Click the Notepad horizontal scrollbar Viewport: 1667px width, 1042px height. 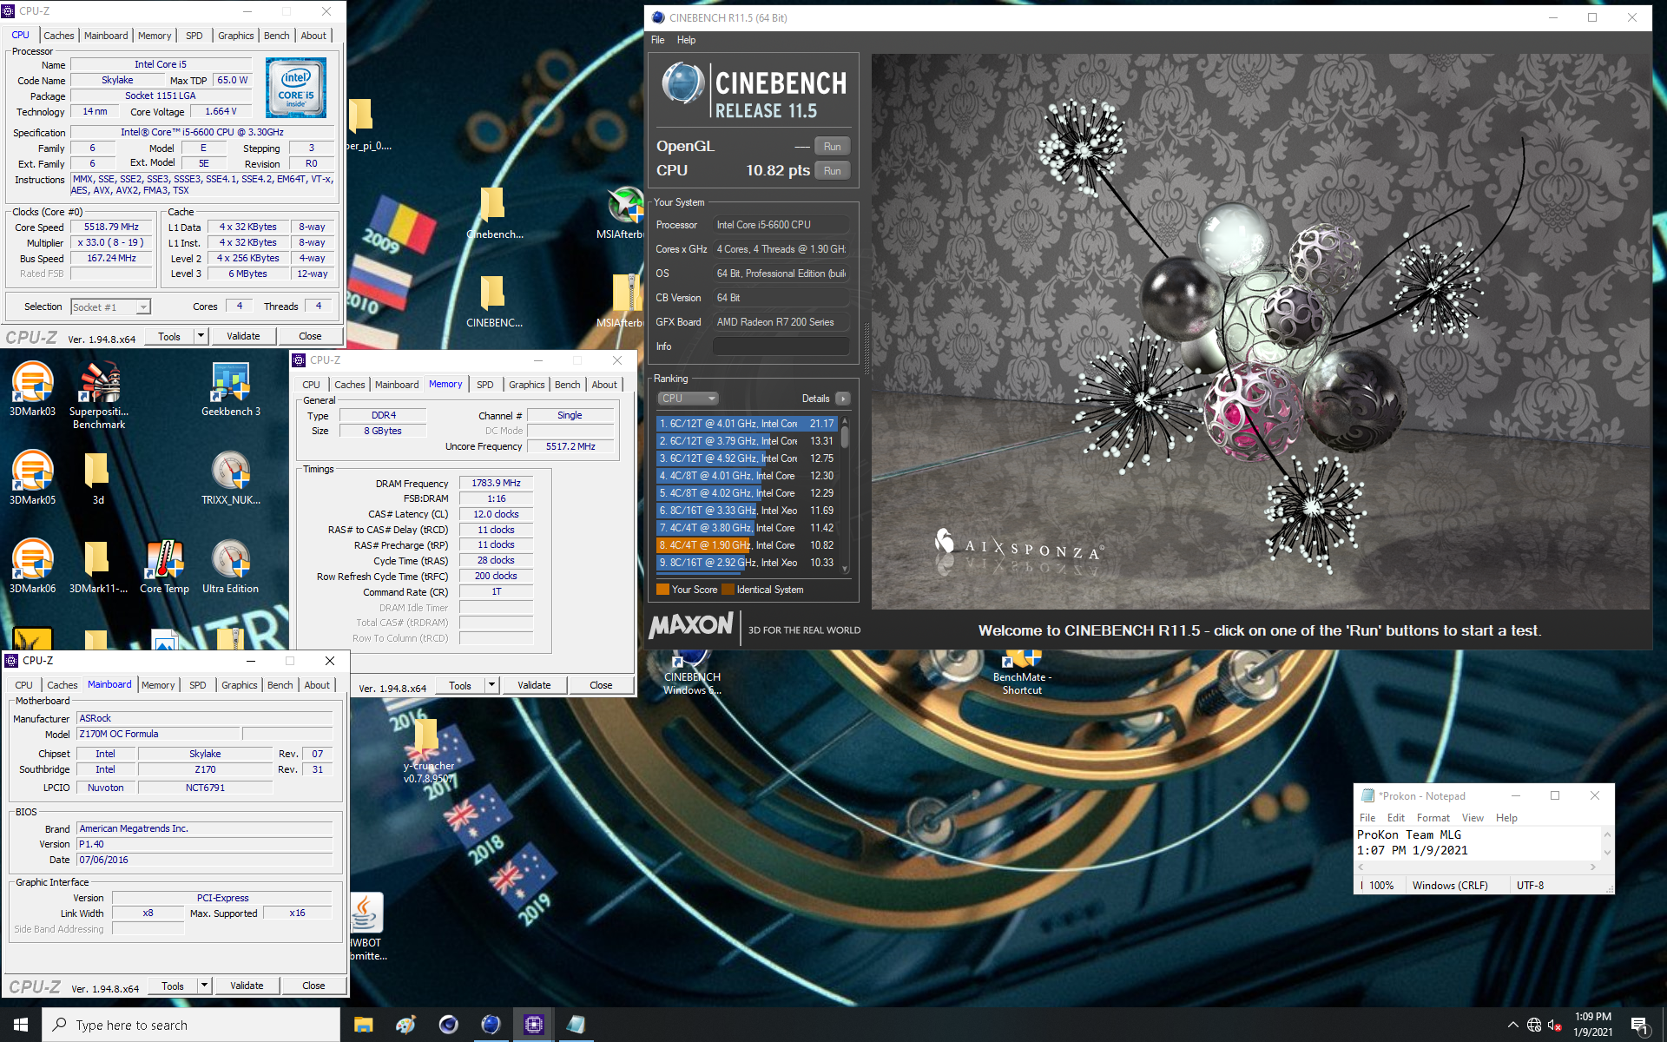(x=1477, y=867)
